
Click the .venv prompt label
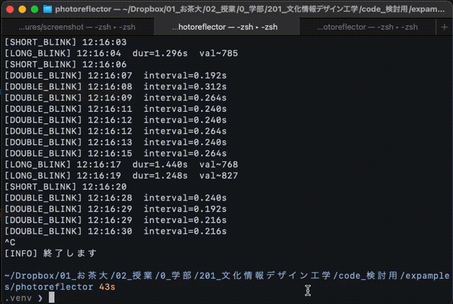point(19,298)
